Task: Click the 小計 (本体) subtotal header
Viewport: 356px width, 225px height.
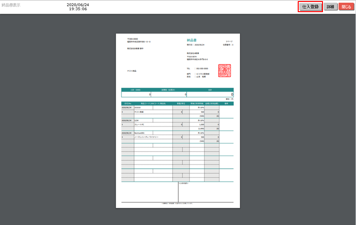Action: 136,90
